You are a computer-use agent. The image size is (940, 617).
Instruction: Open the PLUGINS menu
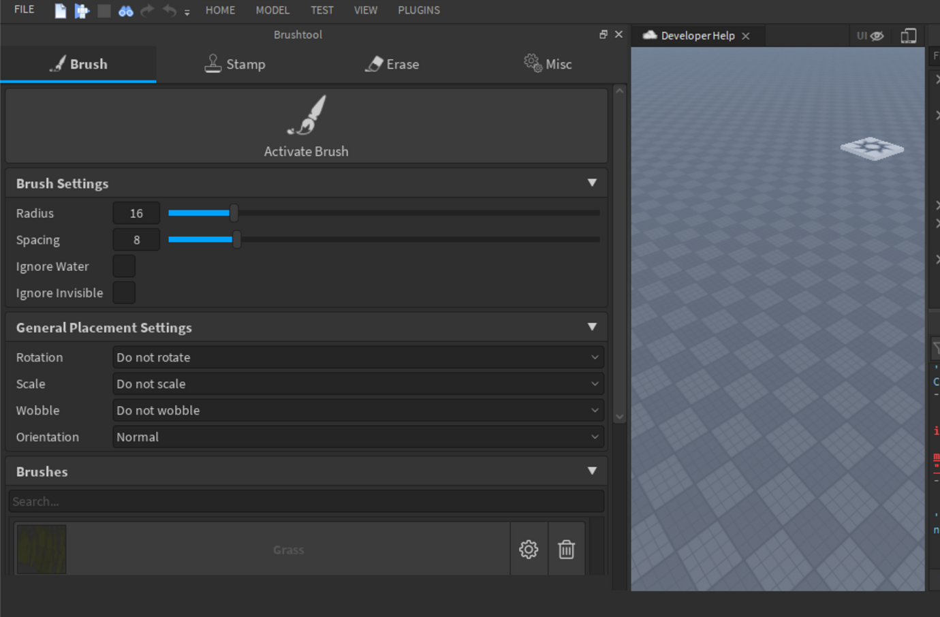(418, 10)
